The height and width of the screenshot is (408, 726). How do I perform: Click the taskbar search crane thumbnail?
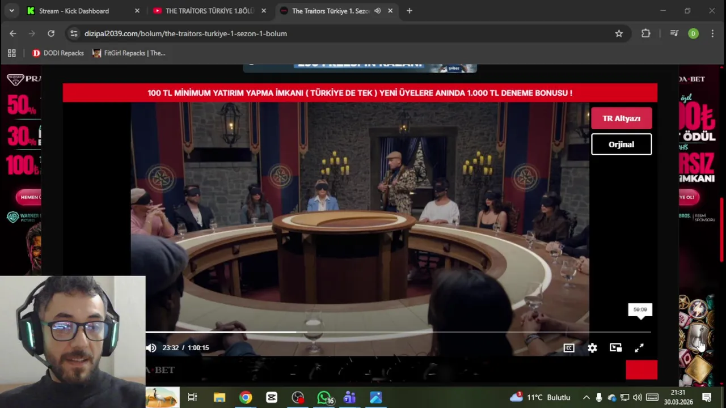[x=163, y=398]
